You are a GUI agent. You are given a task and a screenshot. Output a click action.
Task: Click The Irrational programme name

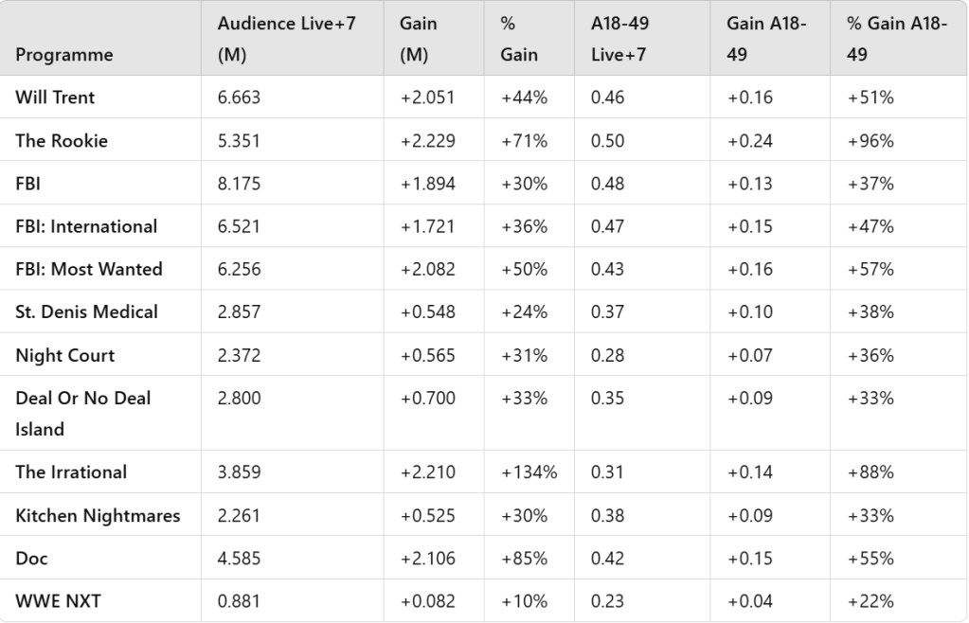[x=71, y=472]
